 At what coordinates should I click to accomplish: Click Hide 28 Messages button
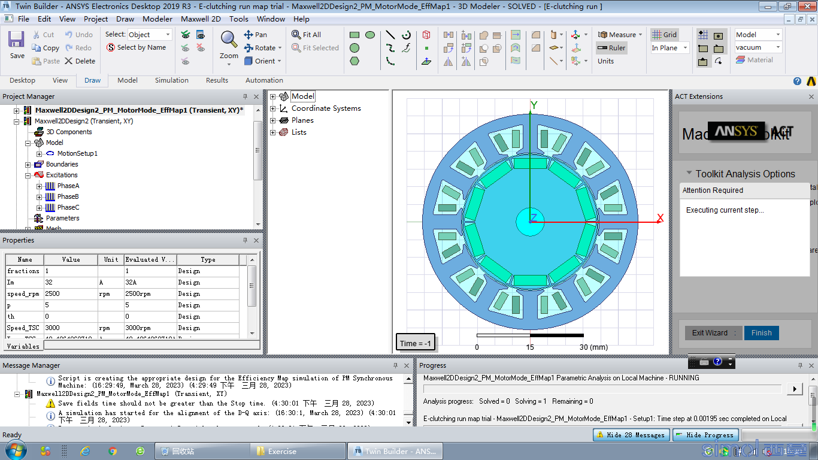click(x=631, y=435)
